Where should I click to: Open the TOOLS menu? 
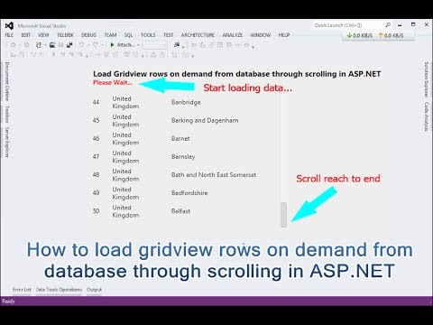click(x=148, y=35)
